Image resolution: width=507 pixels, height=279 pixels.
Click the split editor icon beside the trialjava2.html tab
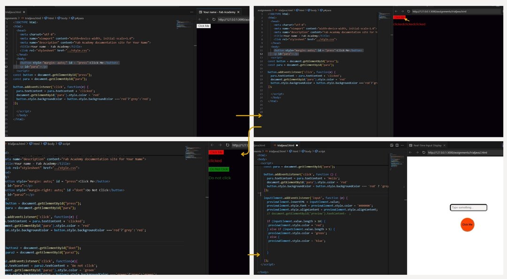397,145
